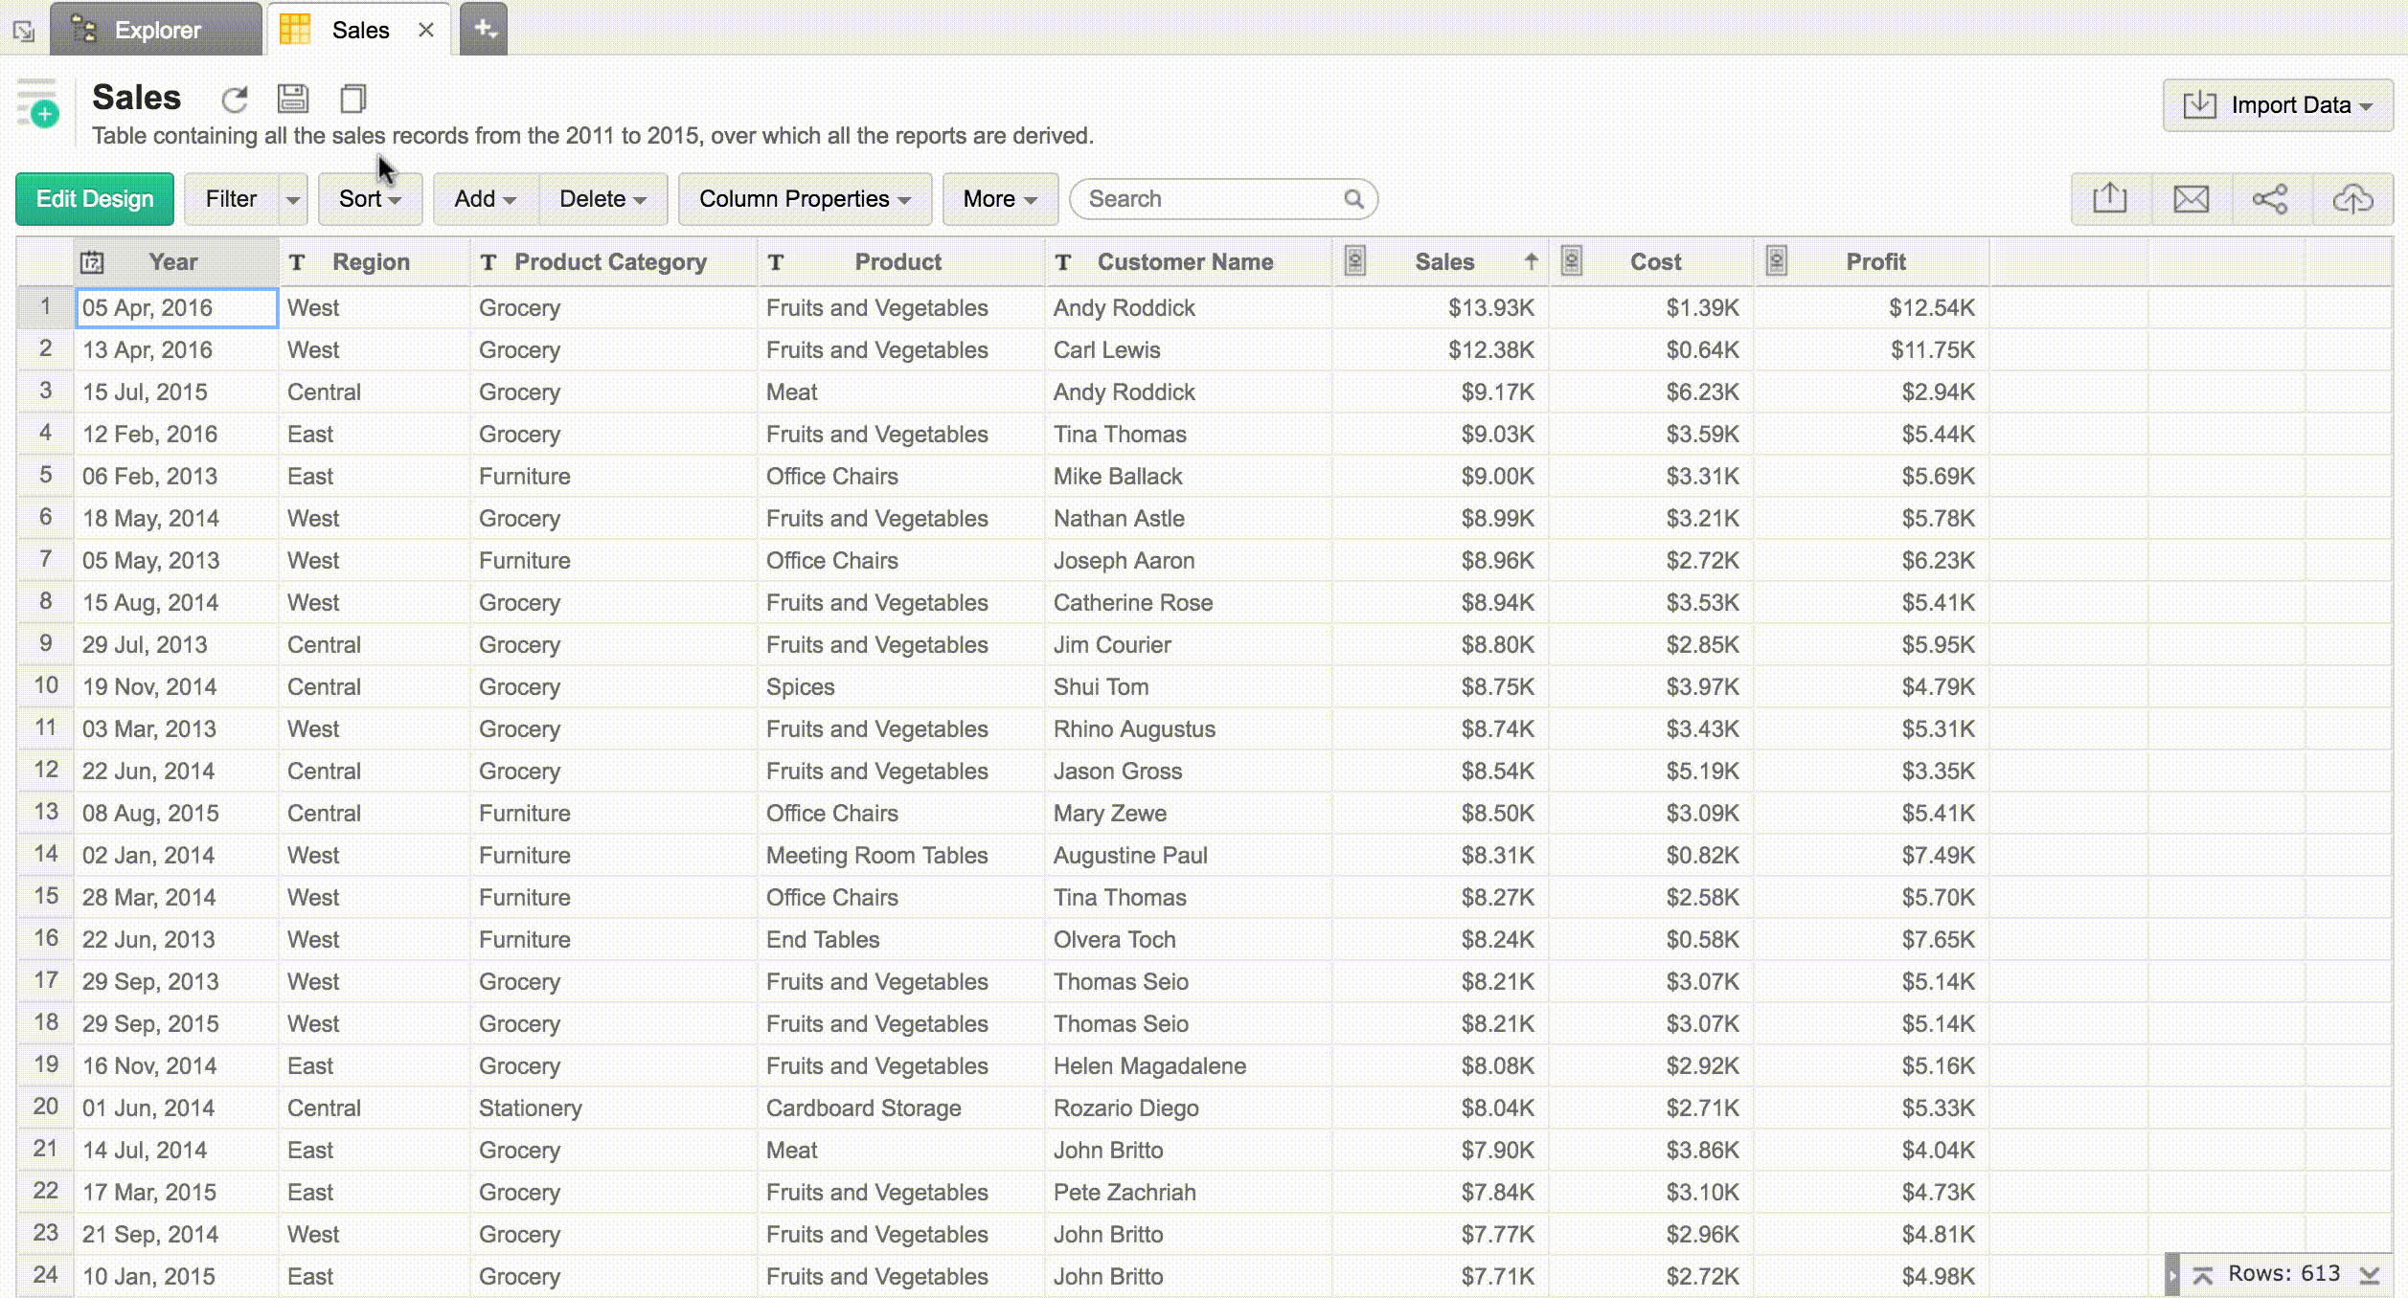Open the Sort dropdown

click(x=370, y=199)
